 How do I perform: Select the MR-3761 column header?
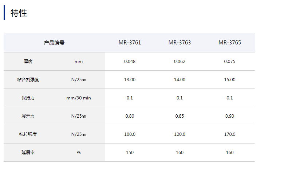(x=130, y=43)
